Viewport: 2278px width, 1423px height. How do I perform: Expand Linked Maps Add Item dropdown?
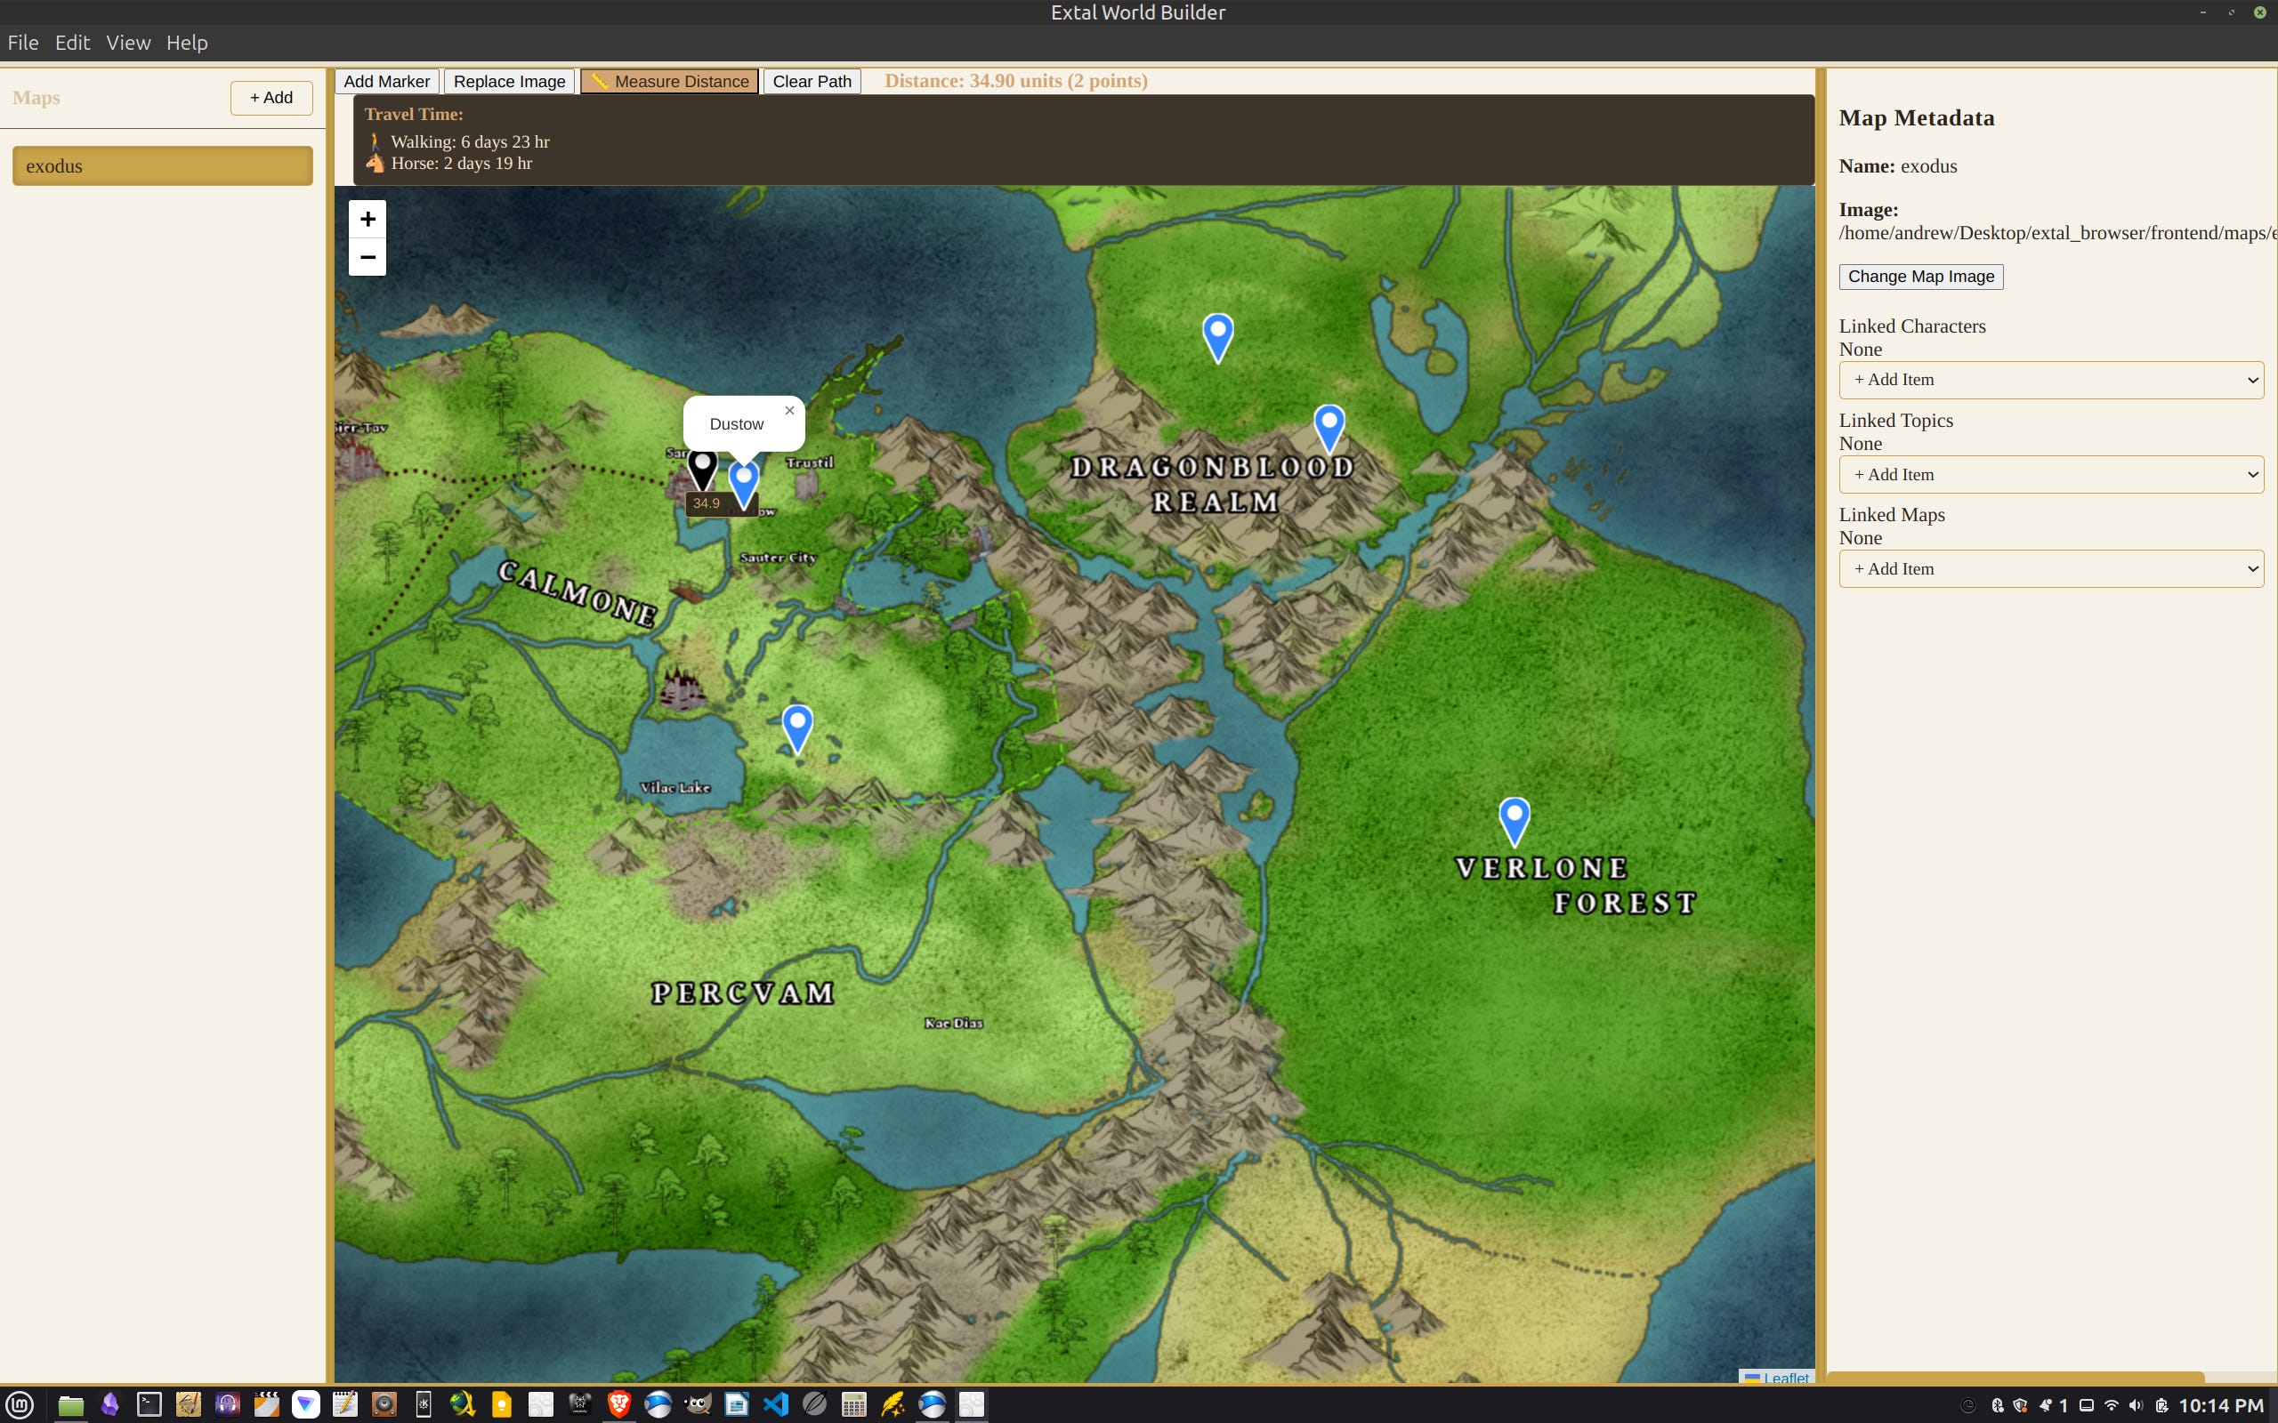click(2050, 568)
